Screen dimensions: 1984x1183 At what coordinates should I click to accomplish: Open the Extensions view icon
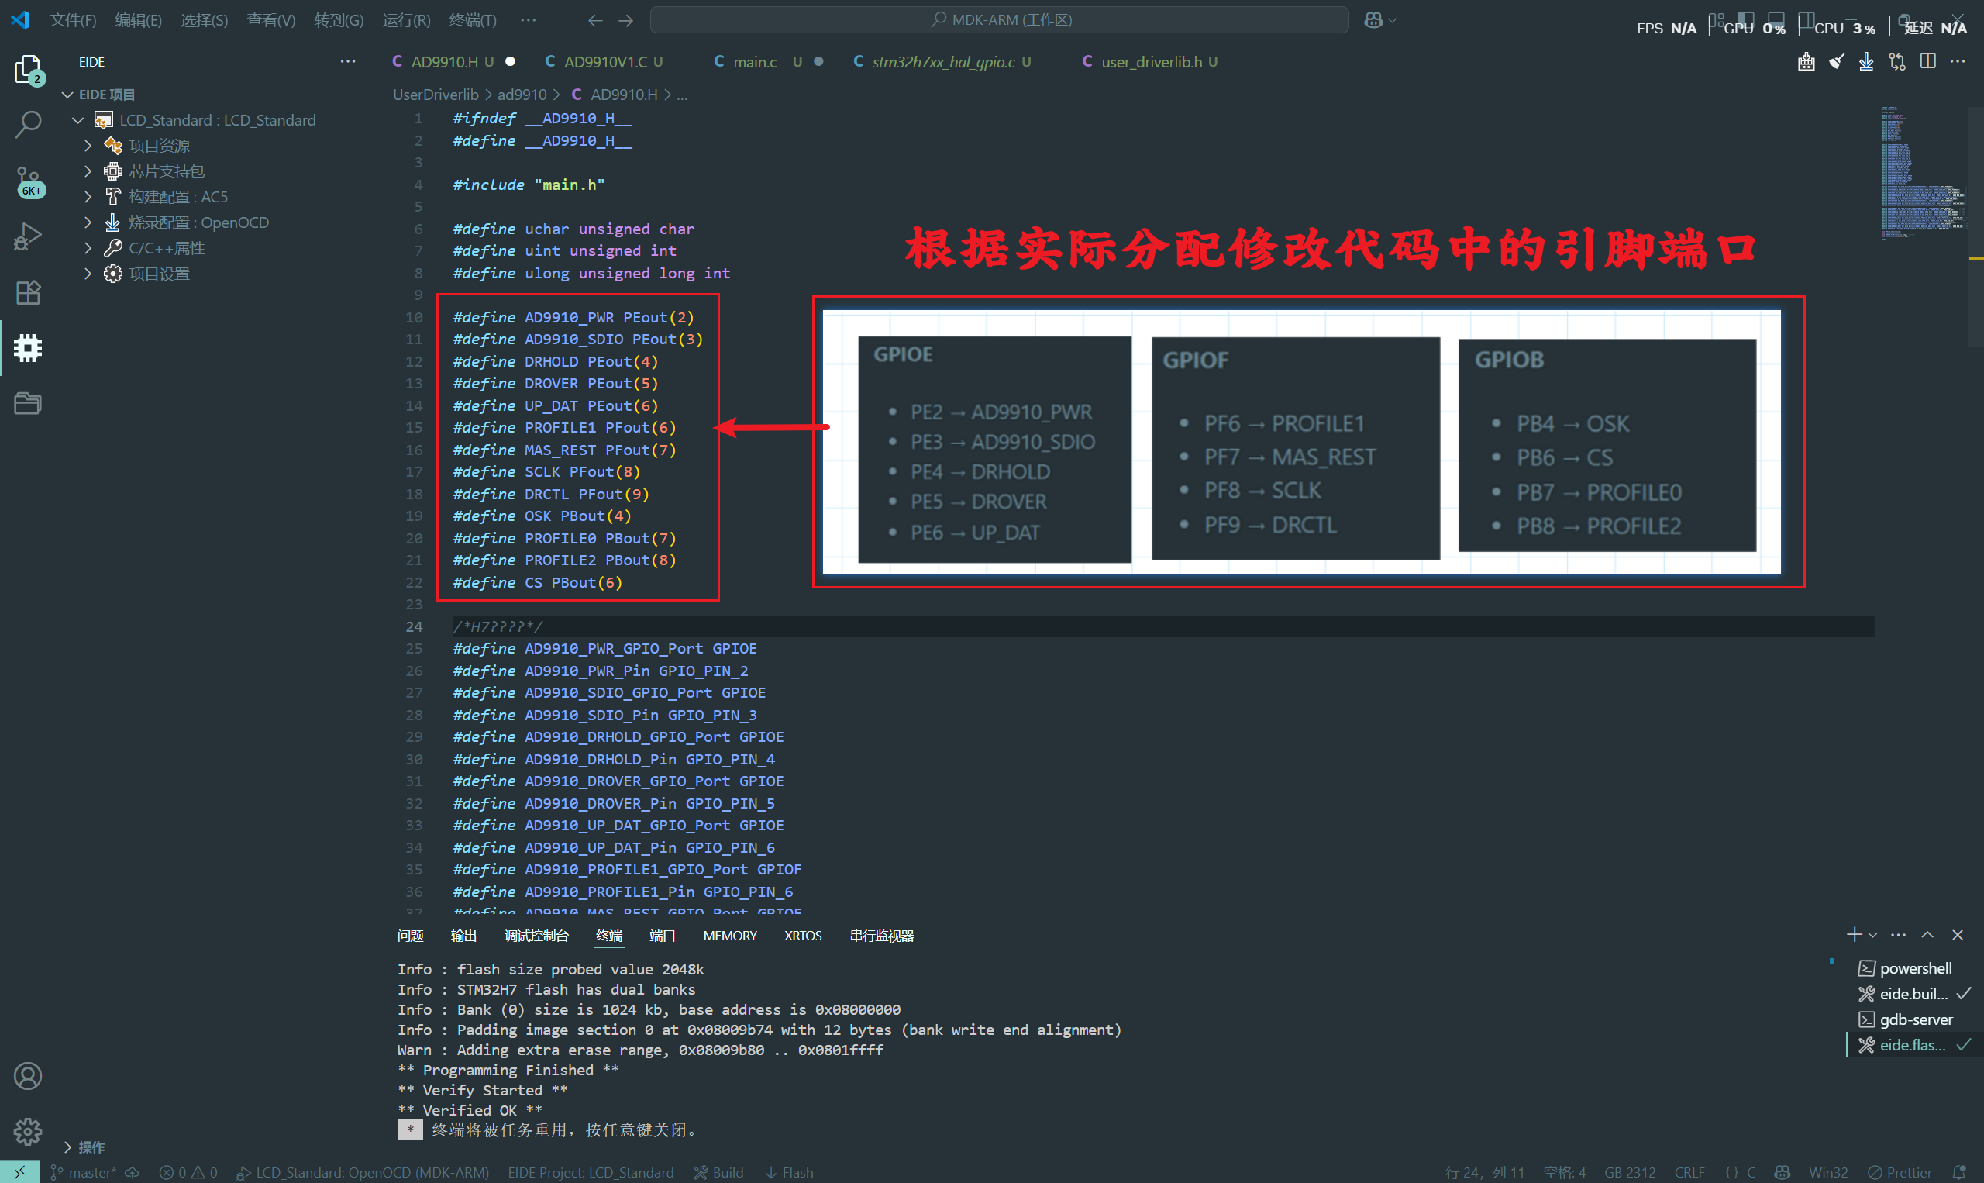point(28,291)
